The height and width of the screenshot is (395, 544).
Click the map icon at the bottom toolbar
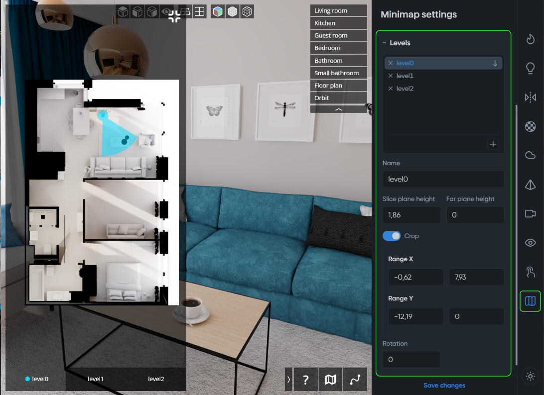[x=330, y=379]
